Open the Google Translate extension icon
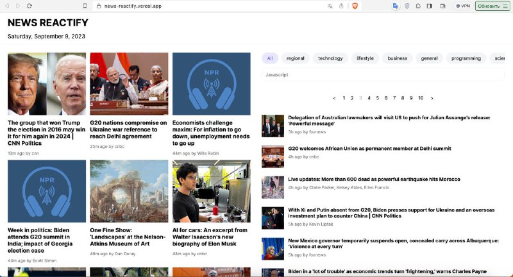The width and height of the screenshot is (513, 277). point(396,6)
